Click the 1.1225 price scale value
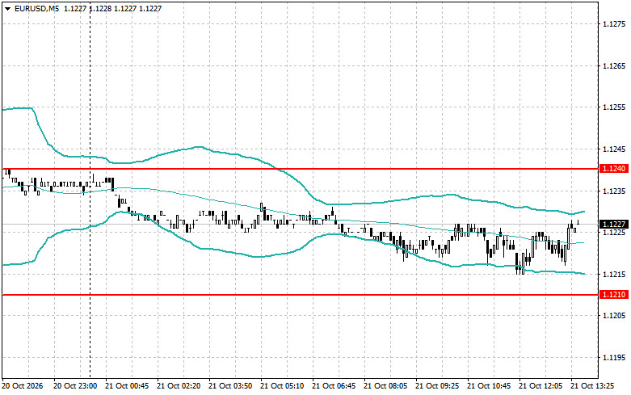Viewport: 631px width, 395px height. (x=614, y=233)
